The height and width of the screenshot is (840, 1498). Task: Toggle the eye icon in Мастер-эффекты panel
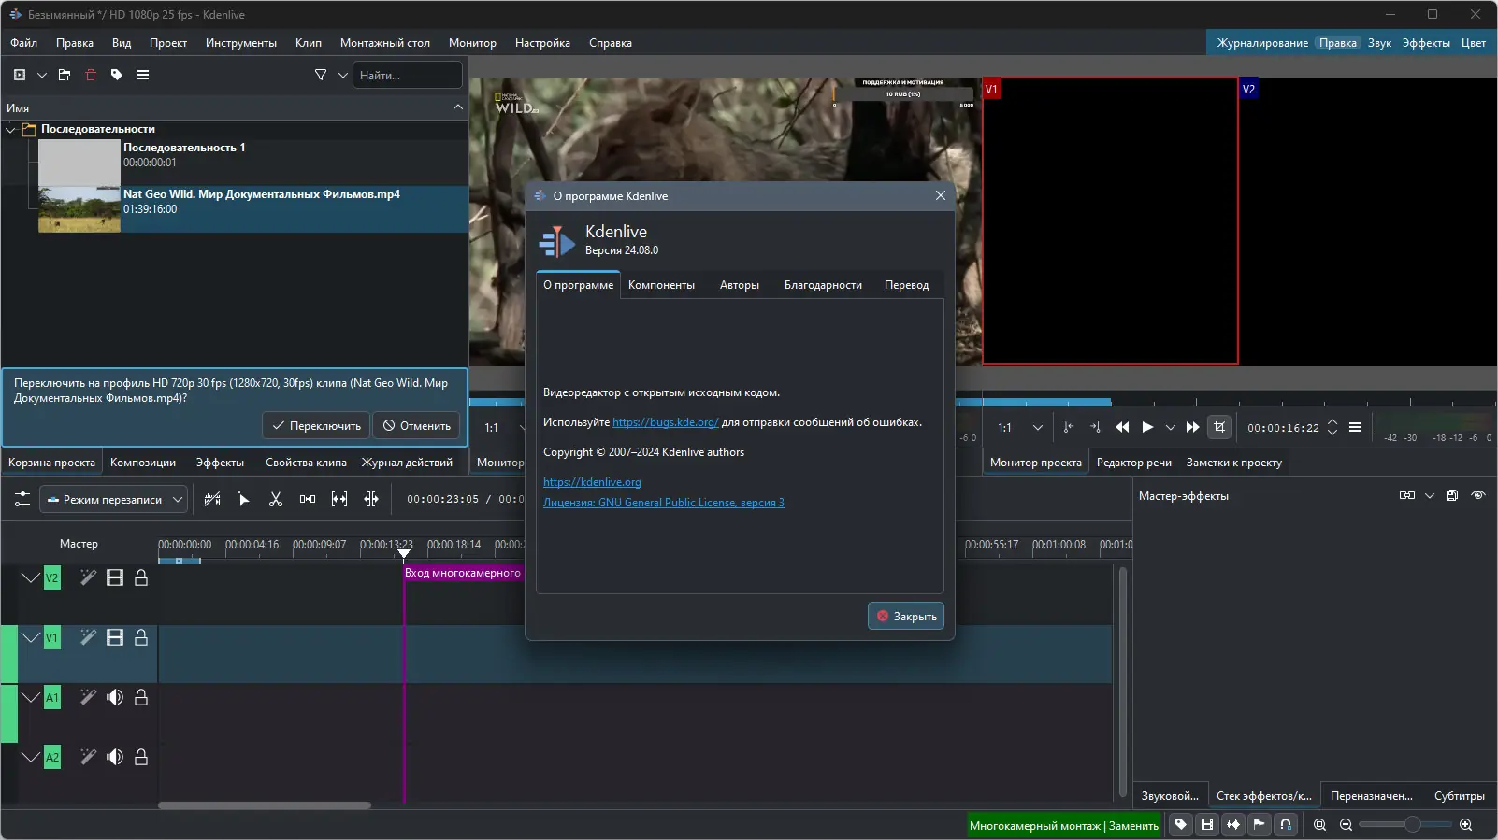tap(1477, 495)
